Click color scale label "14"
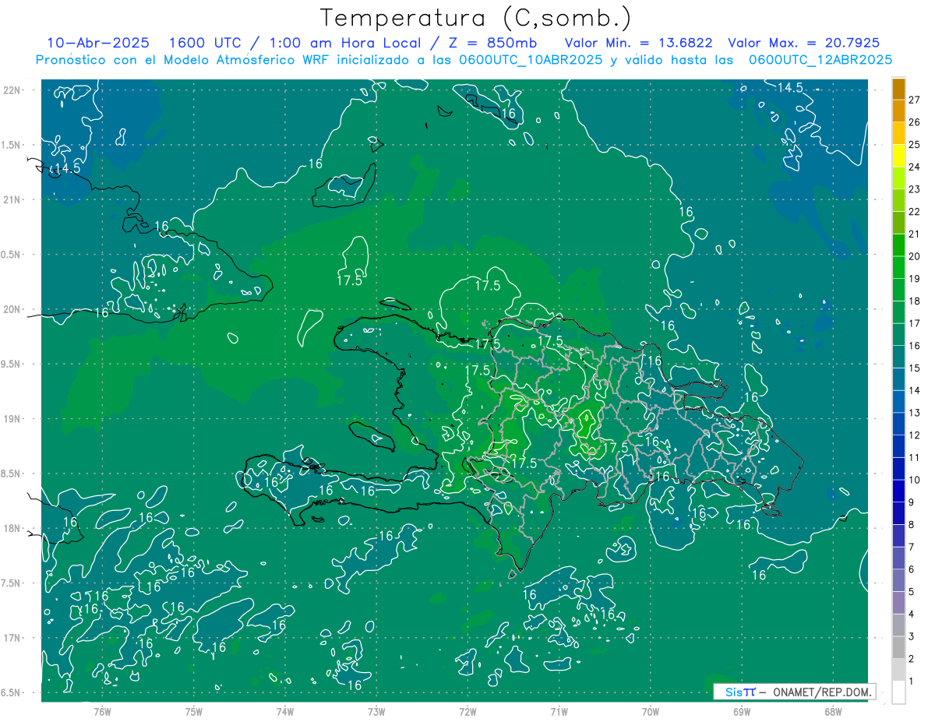Image resolution: width=935 pixels, height=722 pixels. point(914,390)
